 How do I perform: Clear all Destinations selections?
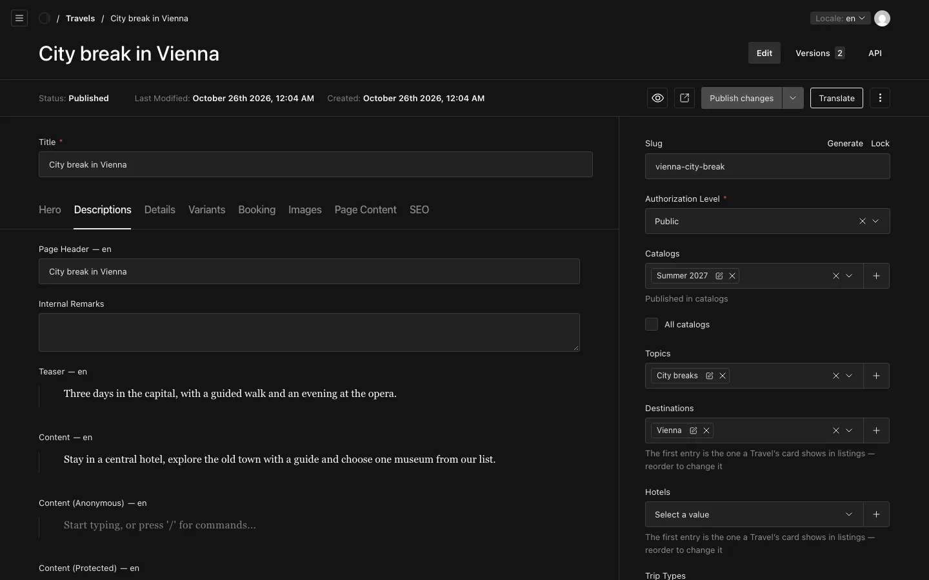(836, 430)
